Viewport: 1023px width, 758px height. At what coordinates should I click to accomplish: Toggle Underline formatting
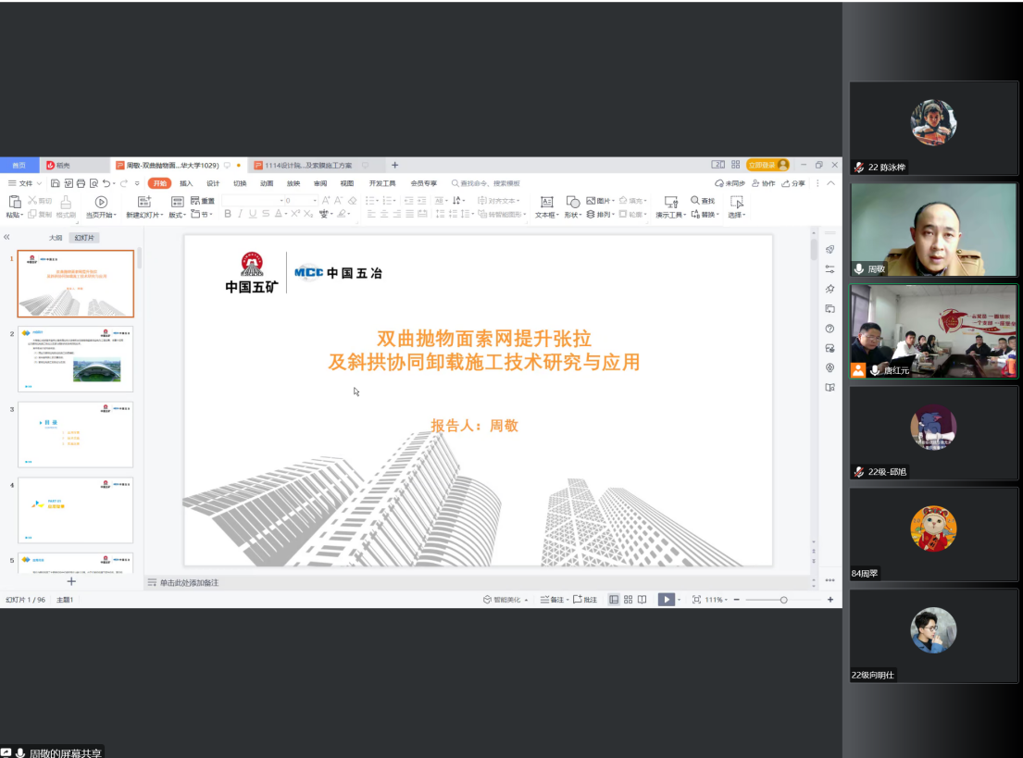[253, 214]
